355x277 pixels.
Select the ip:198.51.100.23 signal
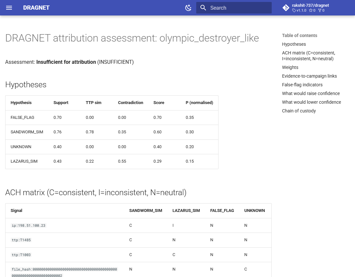click(28, 225)
